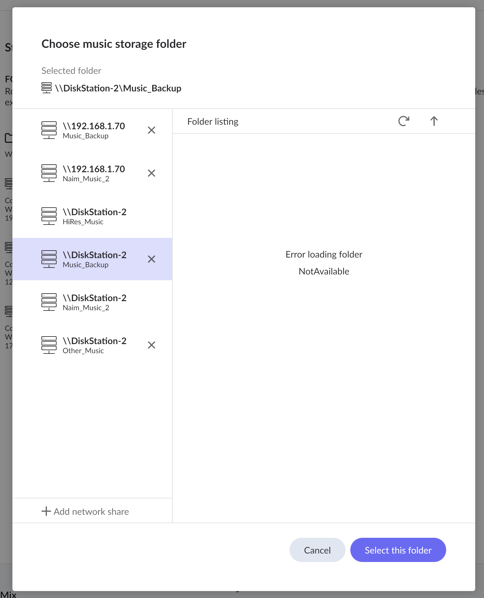Select the DiskStation-2 Music_Backup share

[94, 259]
